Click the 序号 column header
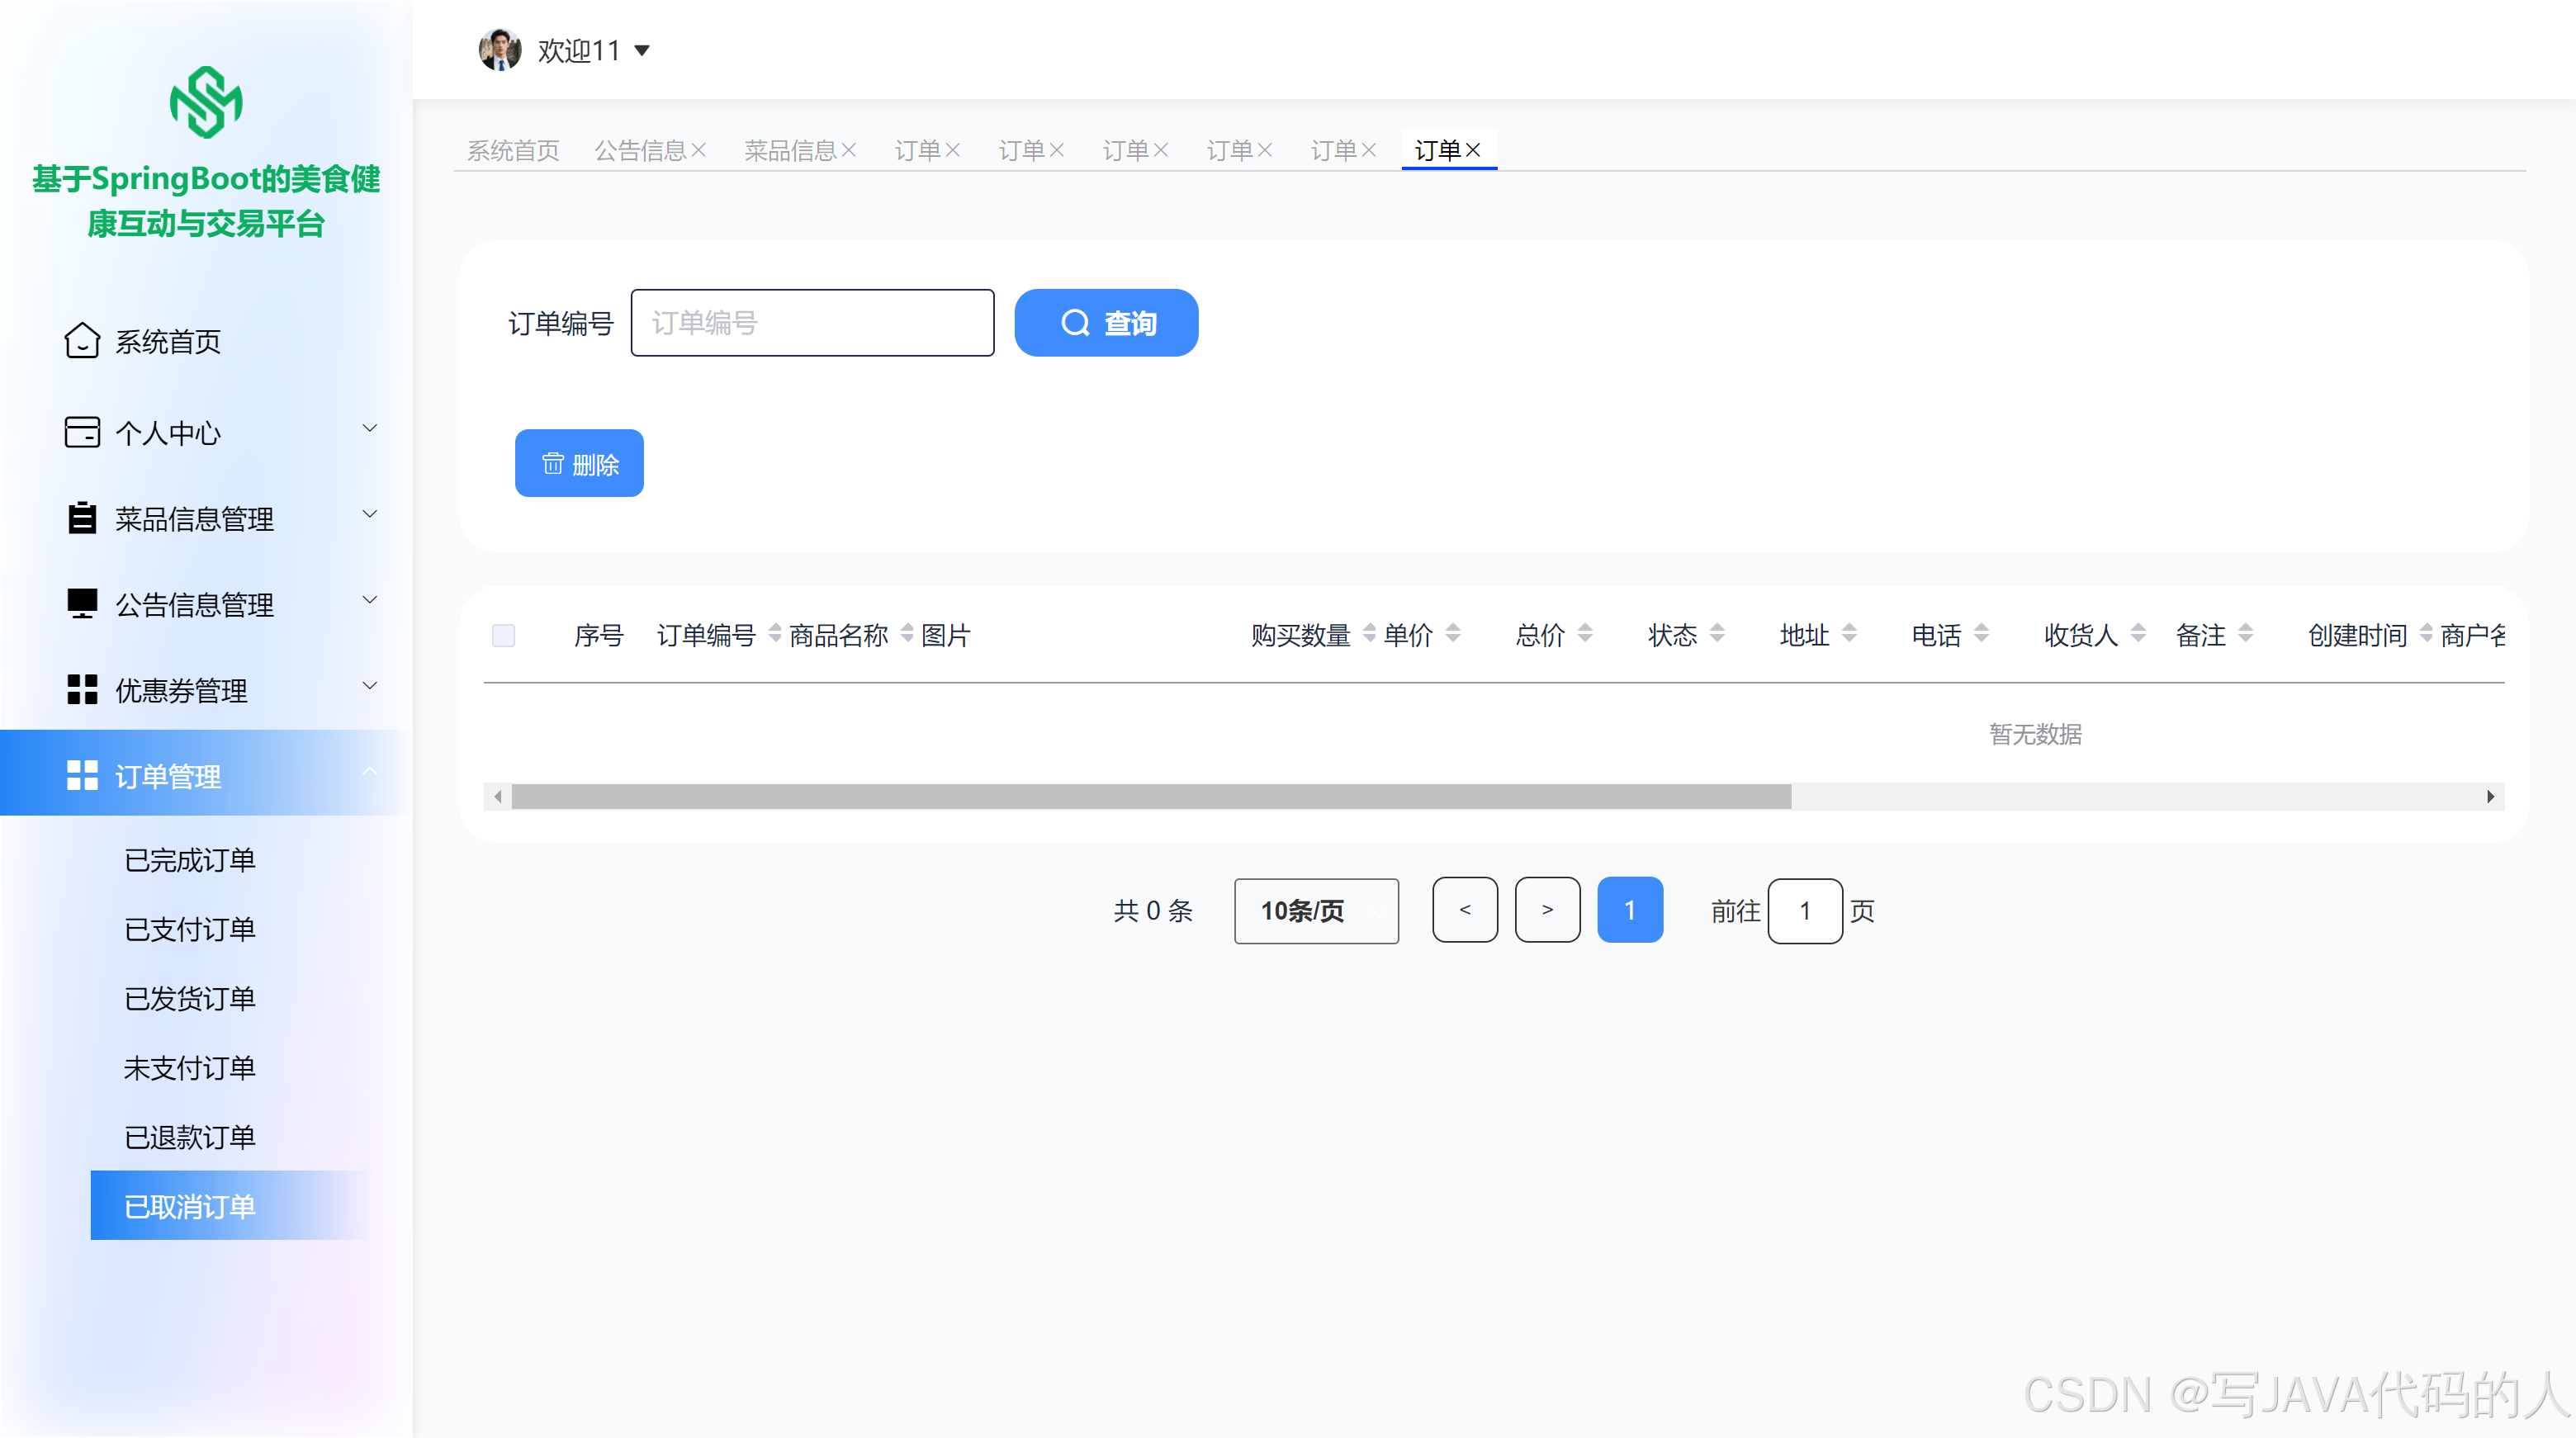The width and height of the screenshot is (2576, 1438). [599, 635]
